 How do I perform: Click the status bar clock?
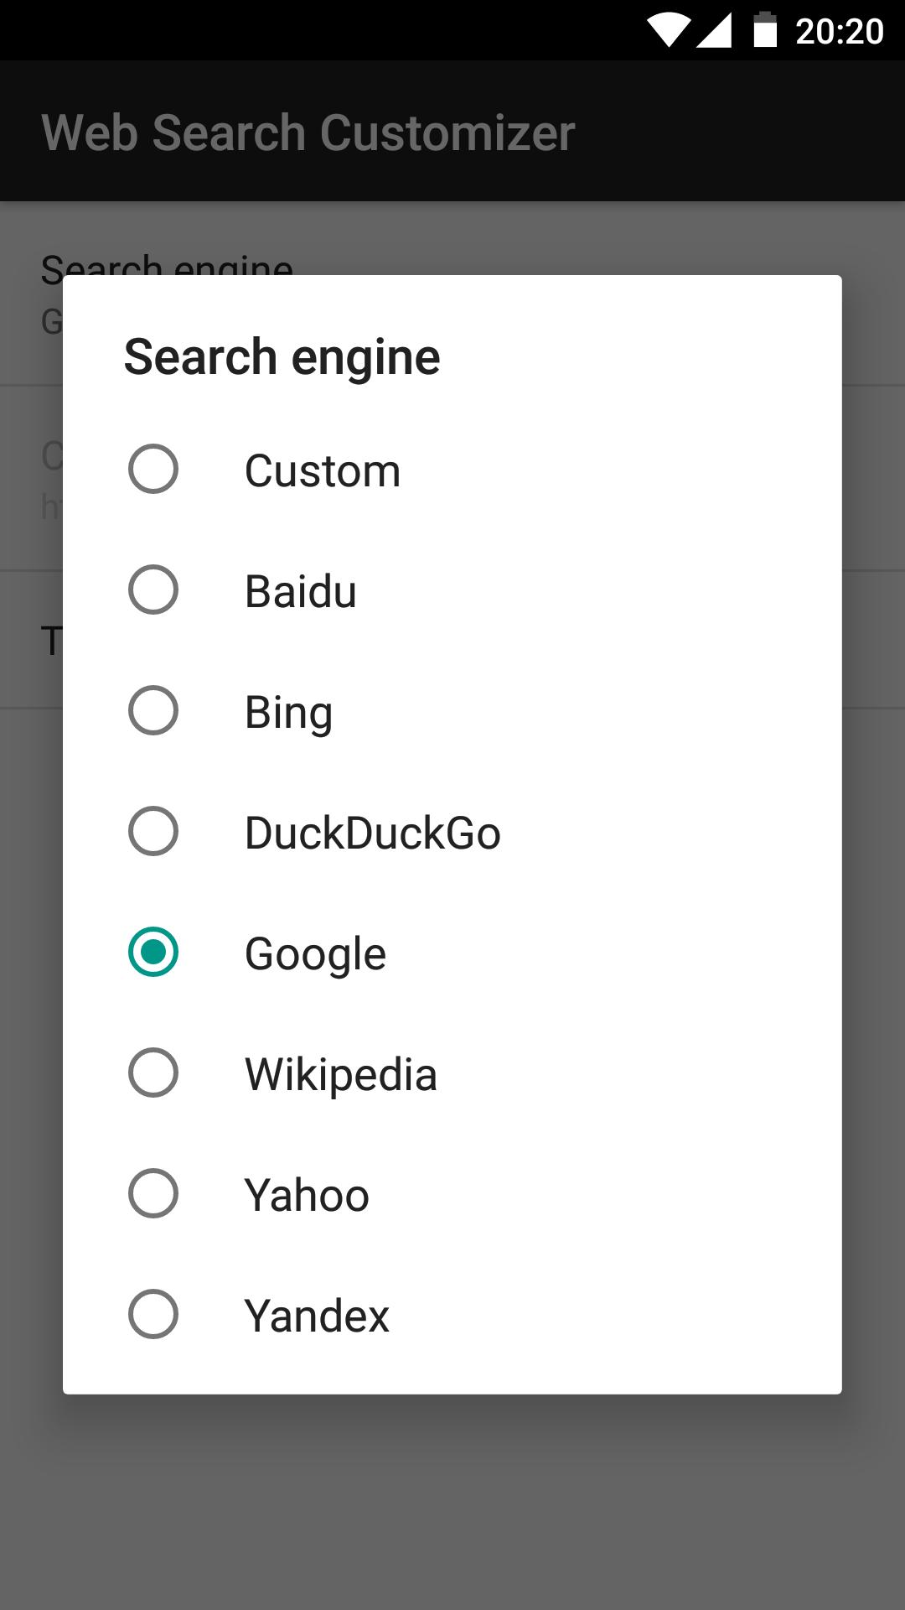[x=839, y=32]
